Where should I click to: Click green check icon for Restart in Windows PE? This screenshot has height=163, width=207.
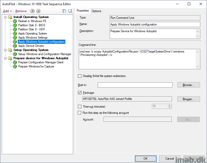pos(15,21)
